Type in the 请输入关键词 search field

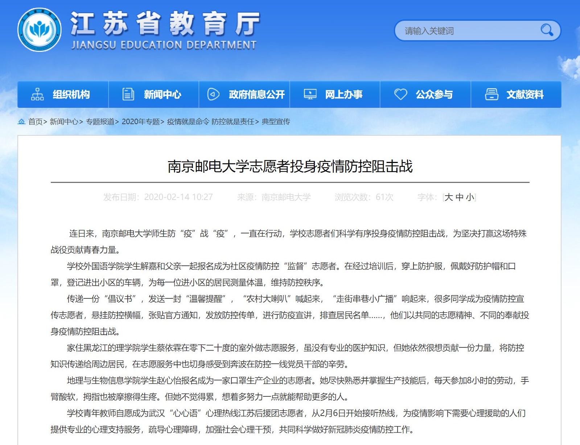(468, 31)
